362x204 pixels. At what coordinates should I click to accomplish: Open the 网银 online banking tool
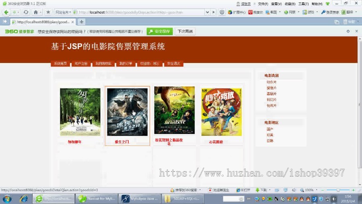290,12
